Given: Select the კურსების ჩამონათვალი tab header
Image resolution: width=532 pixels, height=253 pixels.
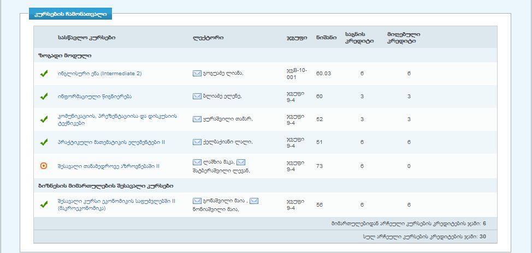Looking at the screenshot, I should 70,15.
